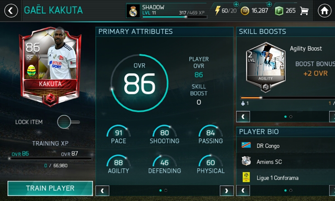
Task: Go to previous Skill Boosts page
Action: [243, 117]
